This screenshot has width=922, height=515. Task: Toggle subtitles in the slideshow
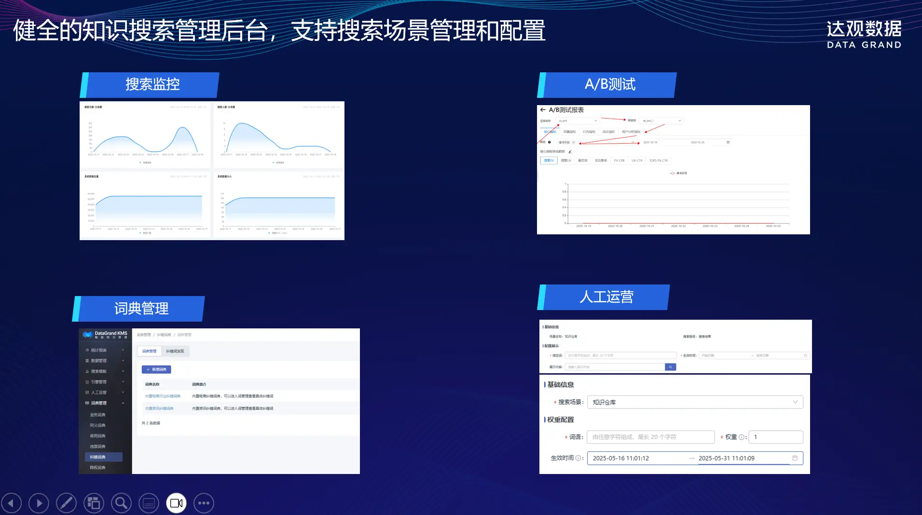tap(149, 503)
